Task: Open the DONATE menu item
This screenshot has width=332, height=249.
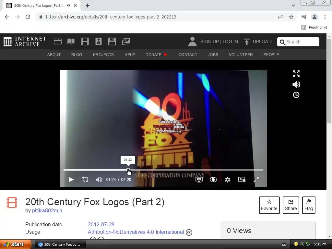Action: coord(156,54)
